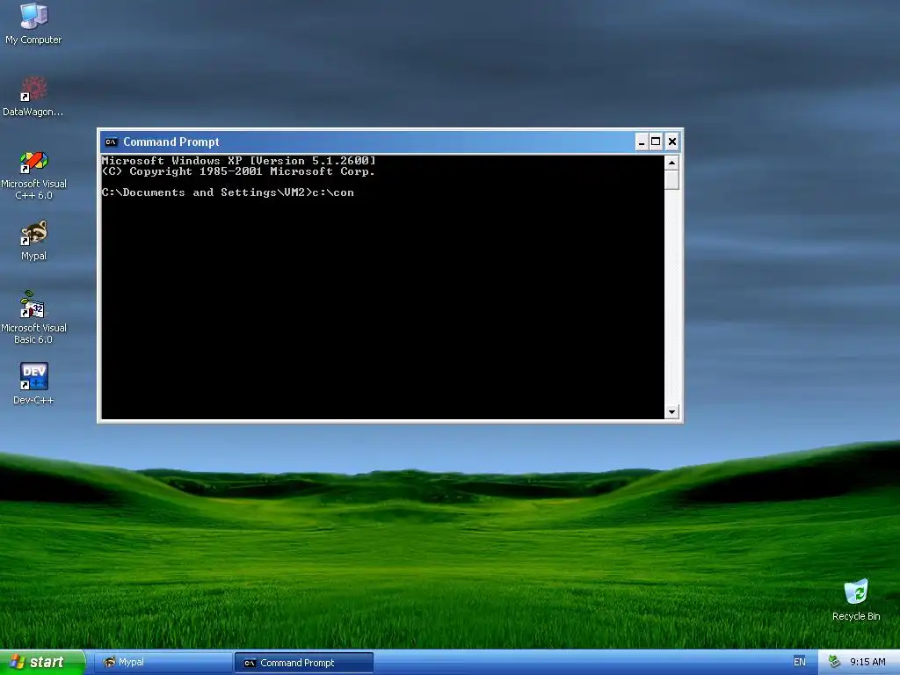900x675 pixels.
Task: Click the 9:15 AM clock
Action: point(867,662)
